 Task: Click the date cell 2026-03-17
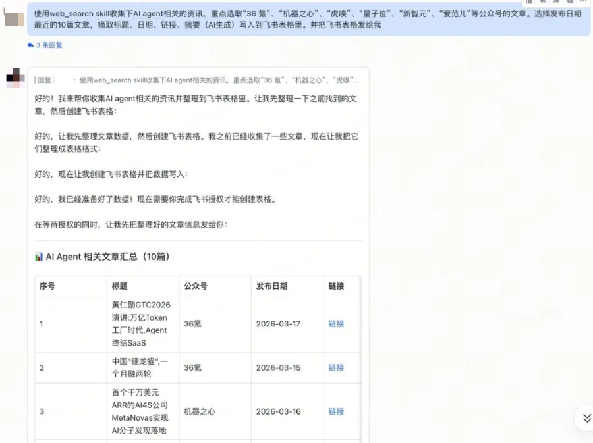click(x=287, y=324)
